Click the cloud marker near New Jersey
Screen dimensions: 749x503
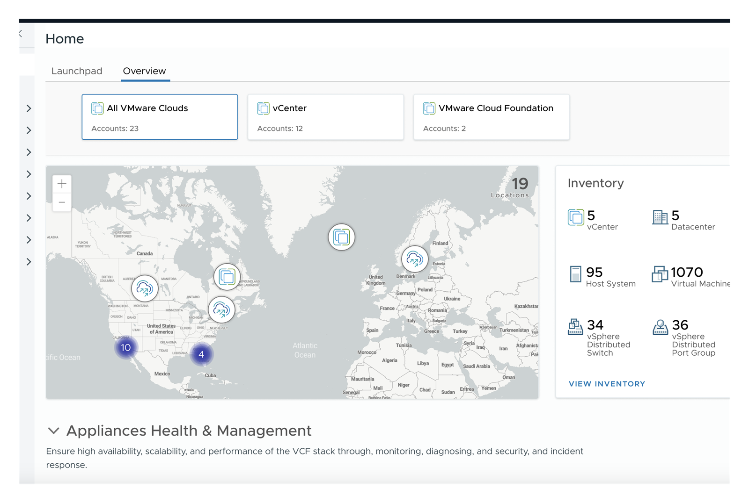(x=221, y=309)
